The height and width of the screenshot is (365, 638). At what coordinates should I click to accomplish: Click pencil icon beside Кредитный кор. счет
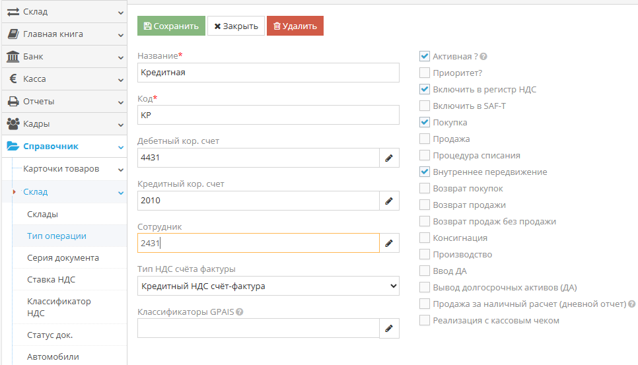click(x=389, y=201)
